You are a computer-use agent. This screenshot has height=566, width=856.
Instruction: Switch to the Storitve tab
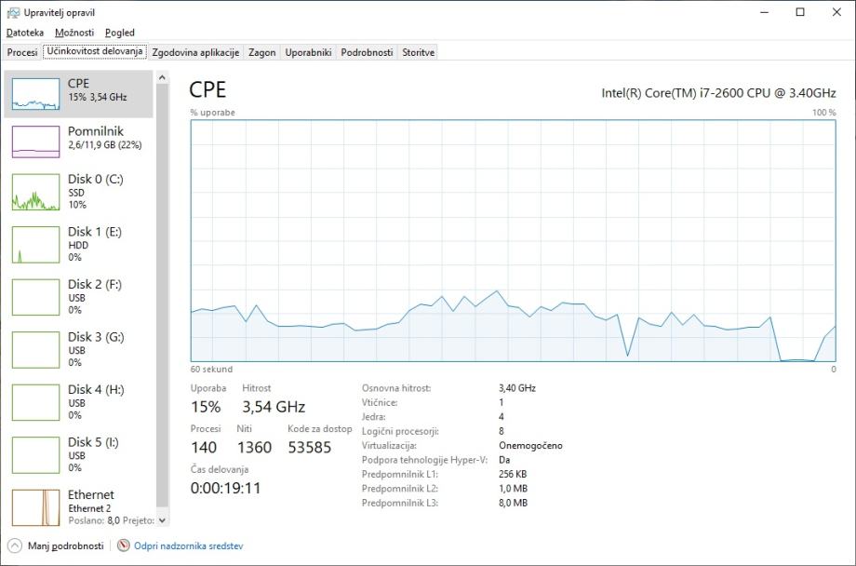click(418, 52)
